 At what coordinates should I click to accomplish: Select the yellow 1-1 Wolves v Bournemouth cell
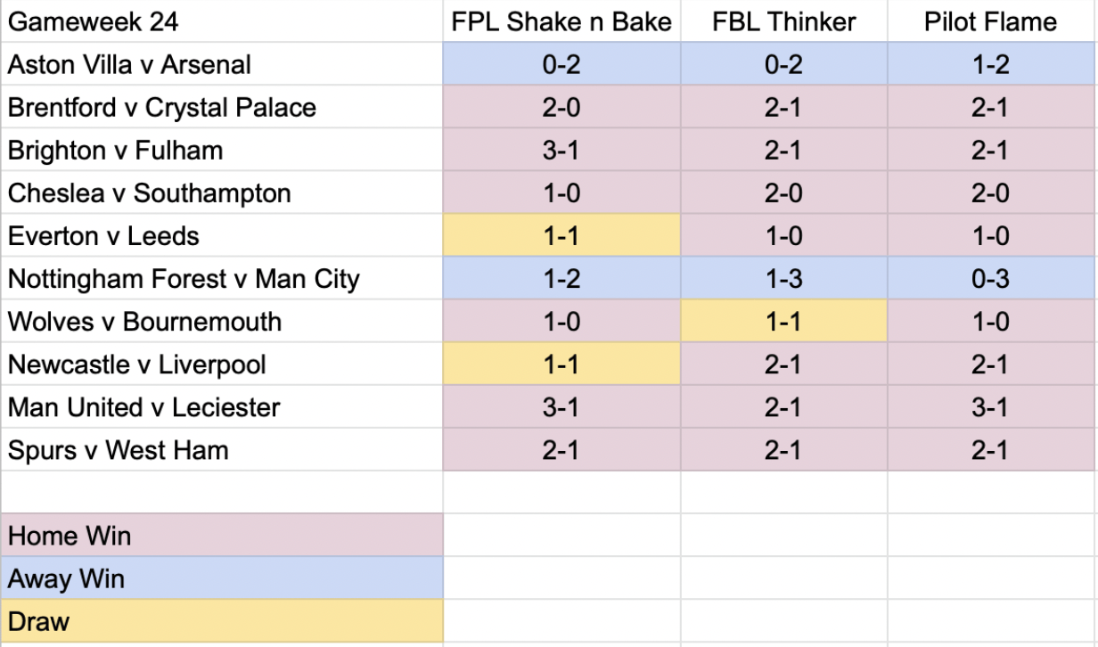tap(784, 321)
